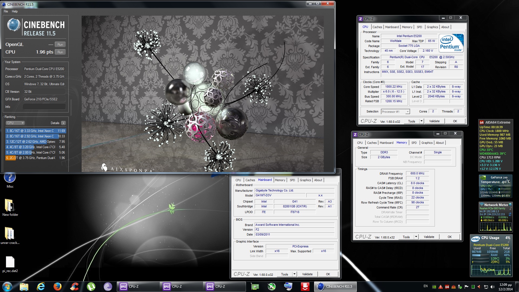Click the EN language indicator

point(425,286)
